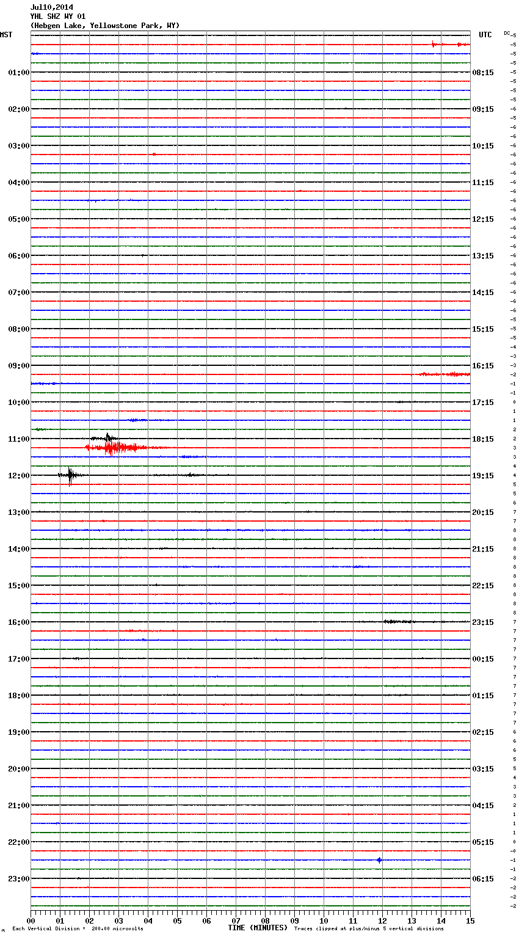Select the 23:00 MST time label

[x=19, y=879]
